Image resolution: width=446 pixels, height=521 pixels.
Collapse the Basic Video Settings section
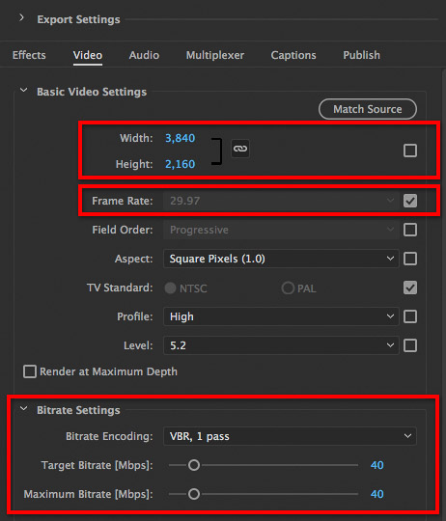(23, 91)
